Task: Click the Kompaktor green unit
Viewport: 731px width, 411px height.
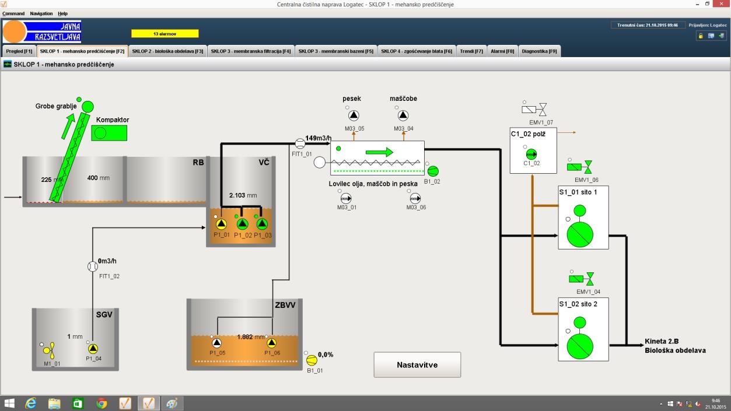Action: click(x=109, y=133)
